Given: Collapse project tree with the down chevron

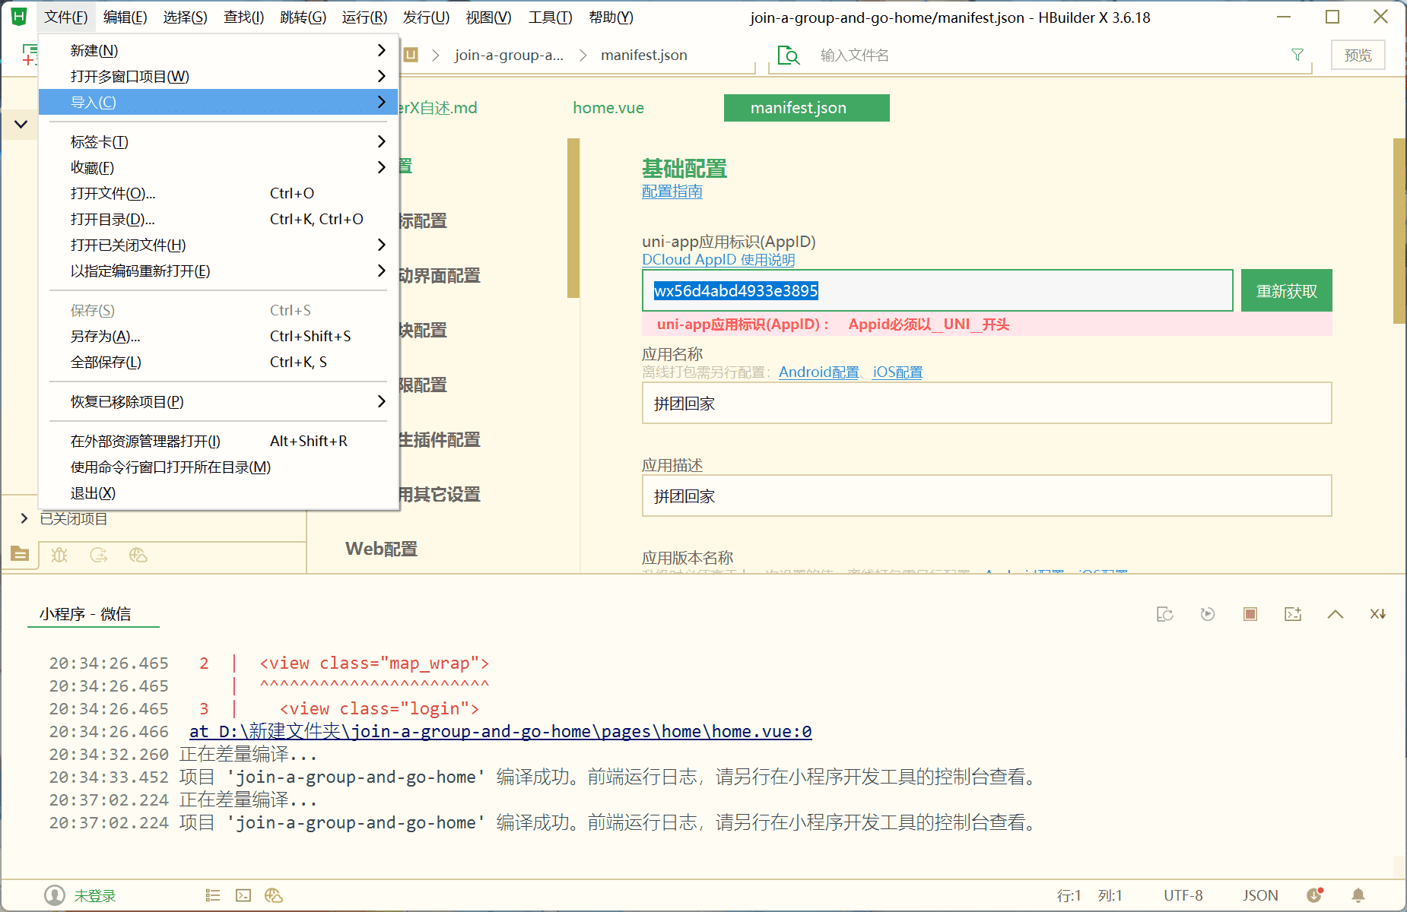Looking at the screenshot, I should (21, 124).
